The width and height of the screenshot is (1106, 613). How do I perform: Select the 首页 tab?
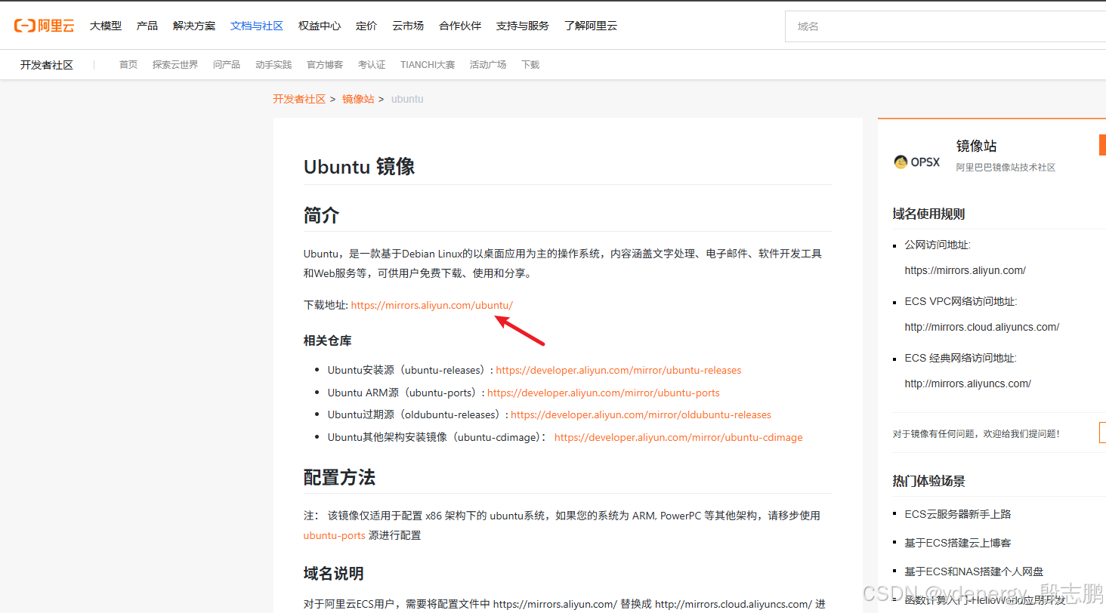(x=128, y=65)
